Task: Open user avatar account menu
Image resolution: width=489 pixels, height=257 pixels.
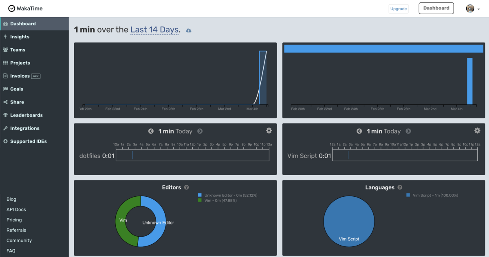Action: click(473, 9)
